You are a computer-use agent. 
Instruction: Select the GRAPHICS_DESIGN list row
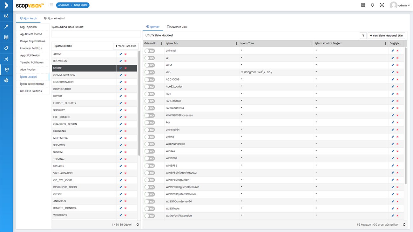tap(94, 124)
